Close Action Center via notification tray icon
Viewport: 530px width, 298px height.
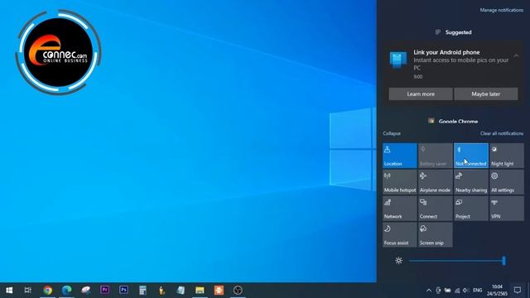[x=517, y=291]
